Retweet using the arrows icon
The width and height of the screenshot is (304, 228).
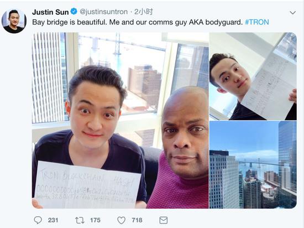click(80, 220)
